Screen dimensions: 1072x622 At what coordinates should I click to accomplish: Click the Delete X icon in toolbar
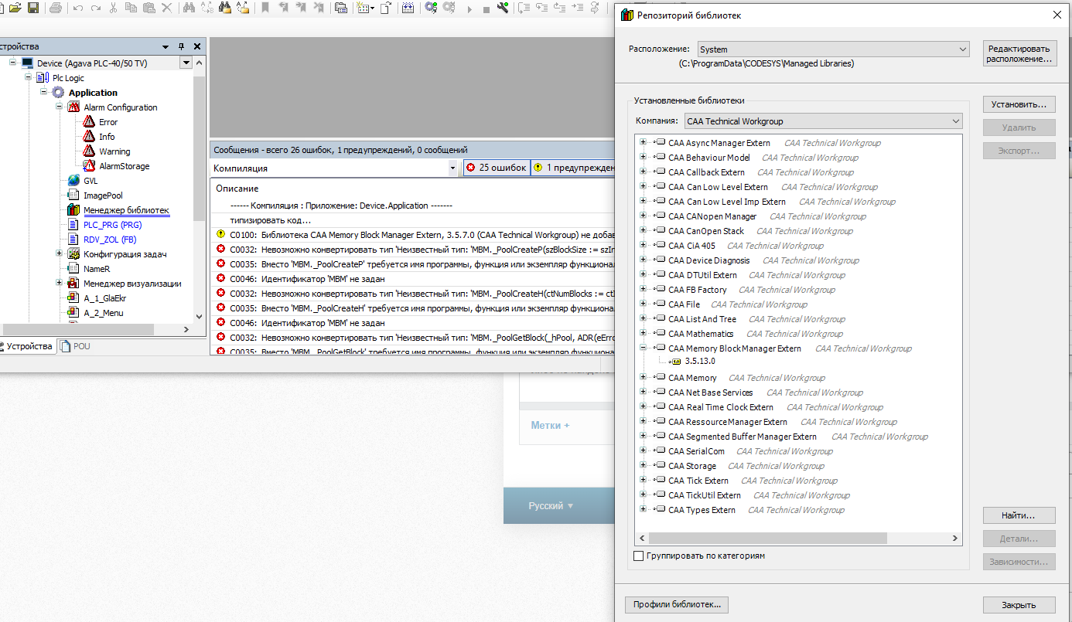tap(167, 8)
